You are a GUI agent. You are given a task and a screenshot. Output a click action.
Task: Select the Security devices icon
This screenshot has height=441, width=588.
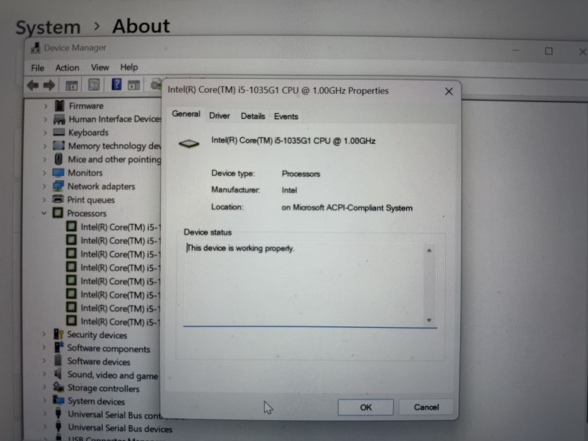(58, 334)
